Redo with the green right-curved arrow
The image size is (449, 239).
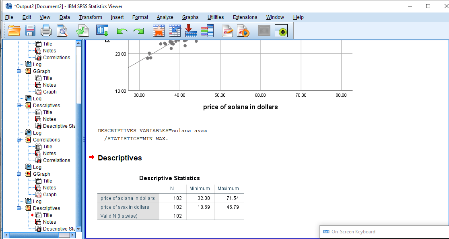[138, 31]
